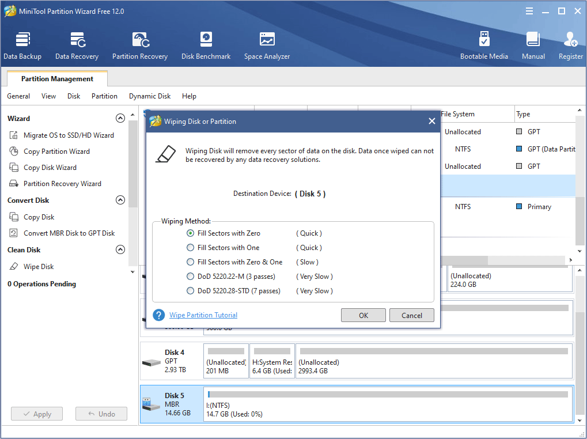Click disk map scrollbar down arrow

point(580,421)
